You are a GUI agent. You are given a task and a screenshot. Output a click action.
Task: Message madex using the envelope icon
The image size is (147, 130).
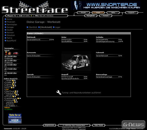(14, 82)
